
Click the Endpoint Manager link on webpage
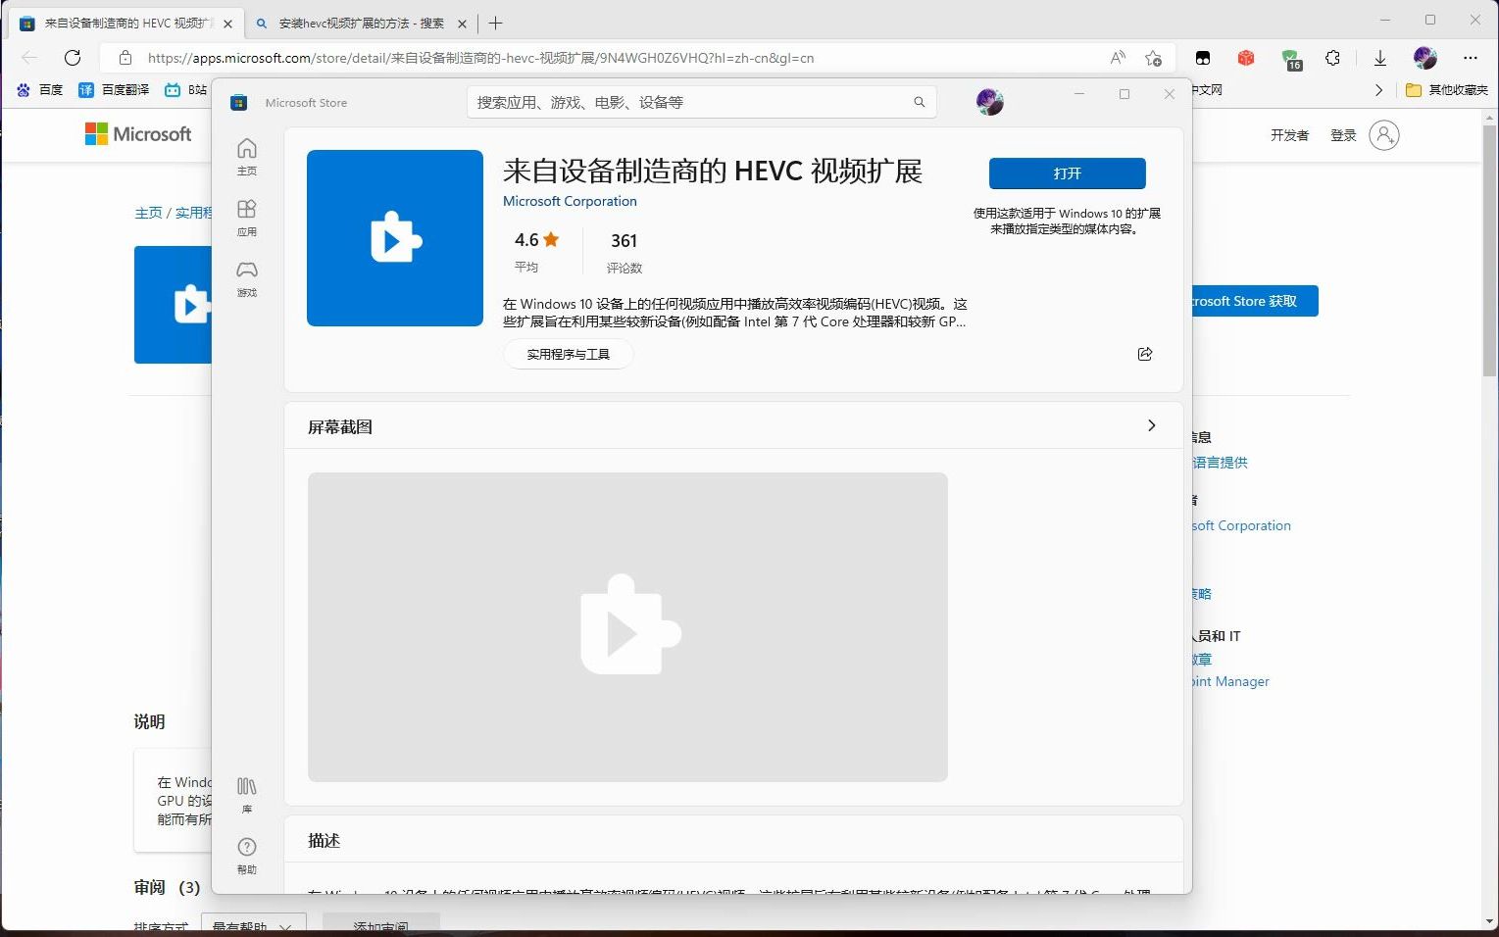coord(1230,681)
